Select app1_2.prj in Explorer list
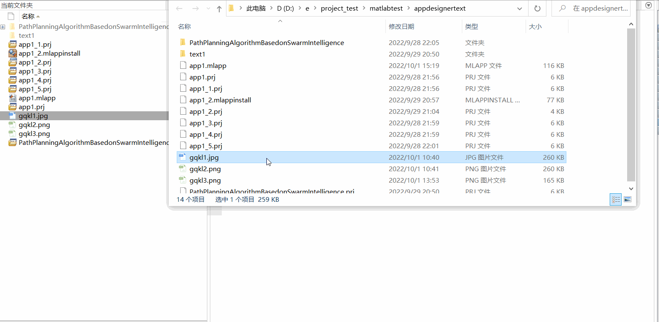This screenshot has height=322, width=659. click(371, 111)
